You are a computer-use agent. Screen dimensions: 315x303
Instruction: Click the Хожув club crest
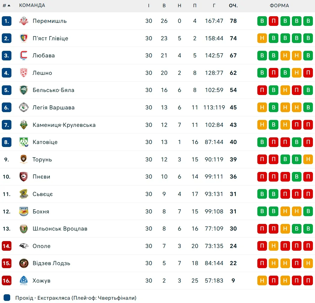tap(23, 281)
